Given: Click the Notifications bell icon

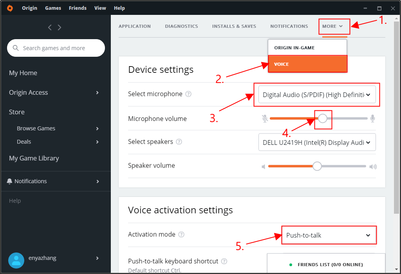Looking at the screenshot, I should 9,181.
